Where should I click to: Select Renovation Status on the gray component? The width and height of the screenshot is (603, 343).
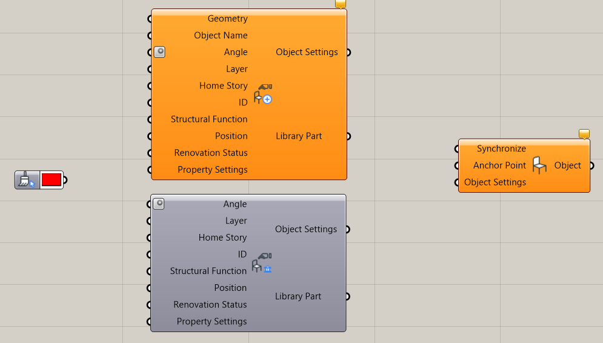click(210, 305)
